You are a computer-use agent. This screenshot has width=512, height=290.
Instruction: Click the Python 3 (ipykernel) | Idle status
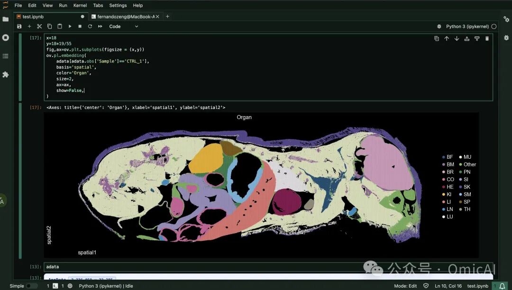(x=106, y=286)
